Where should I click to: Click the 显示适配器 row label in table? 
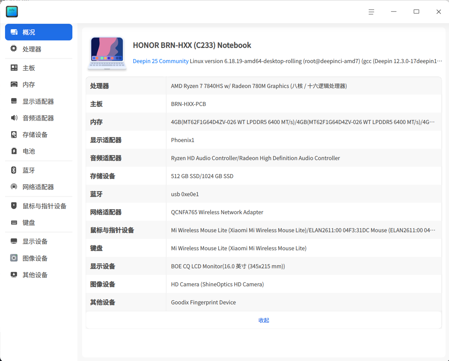tap(106, 140)
